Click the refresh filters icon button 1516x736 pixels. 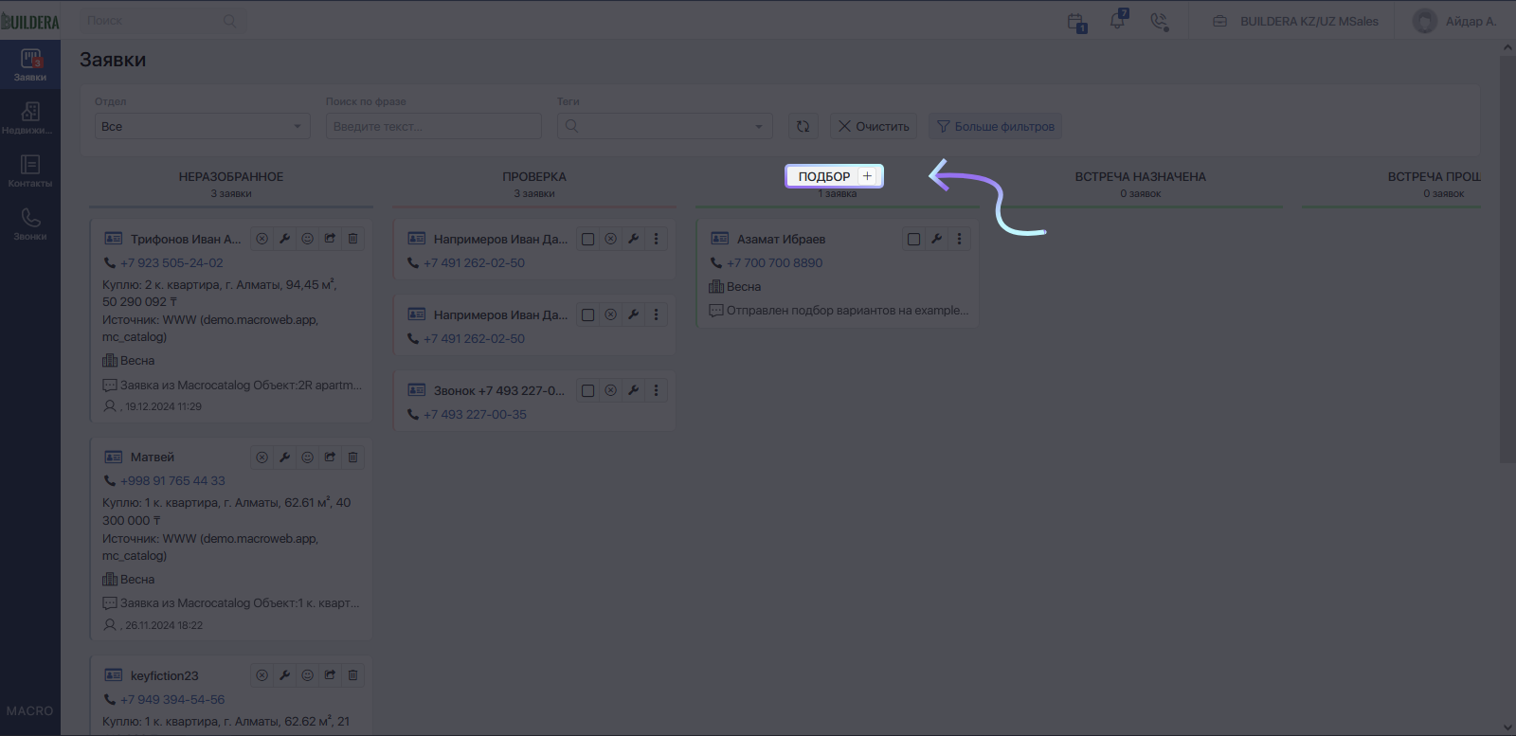pyautogui.click(x=803, y=126)
